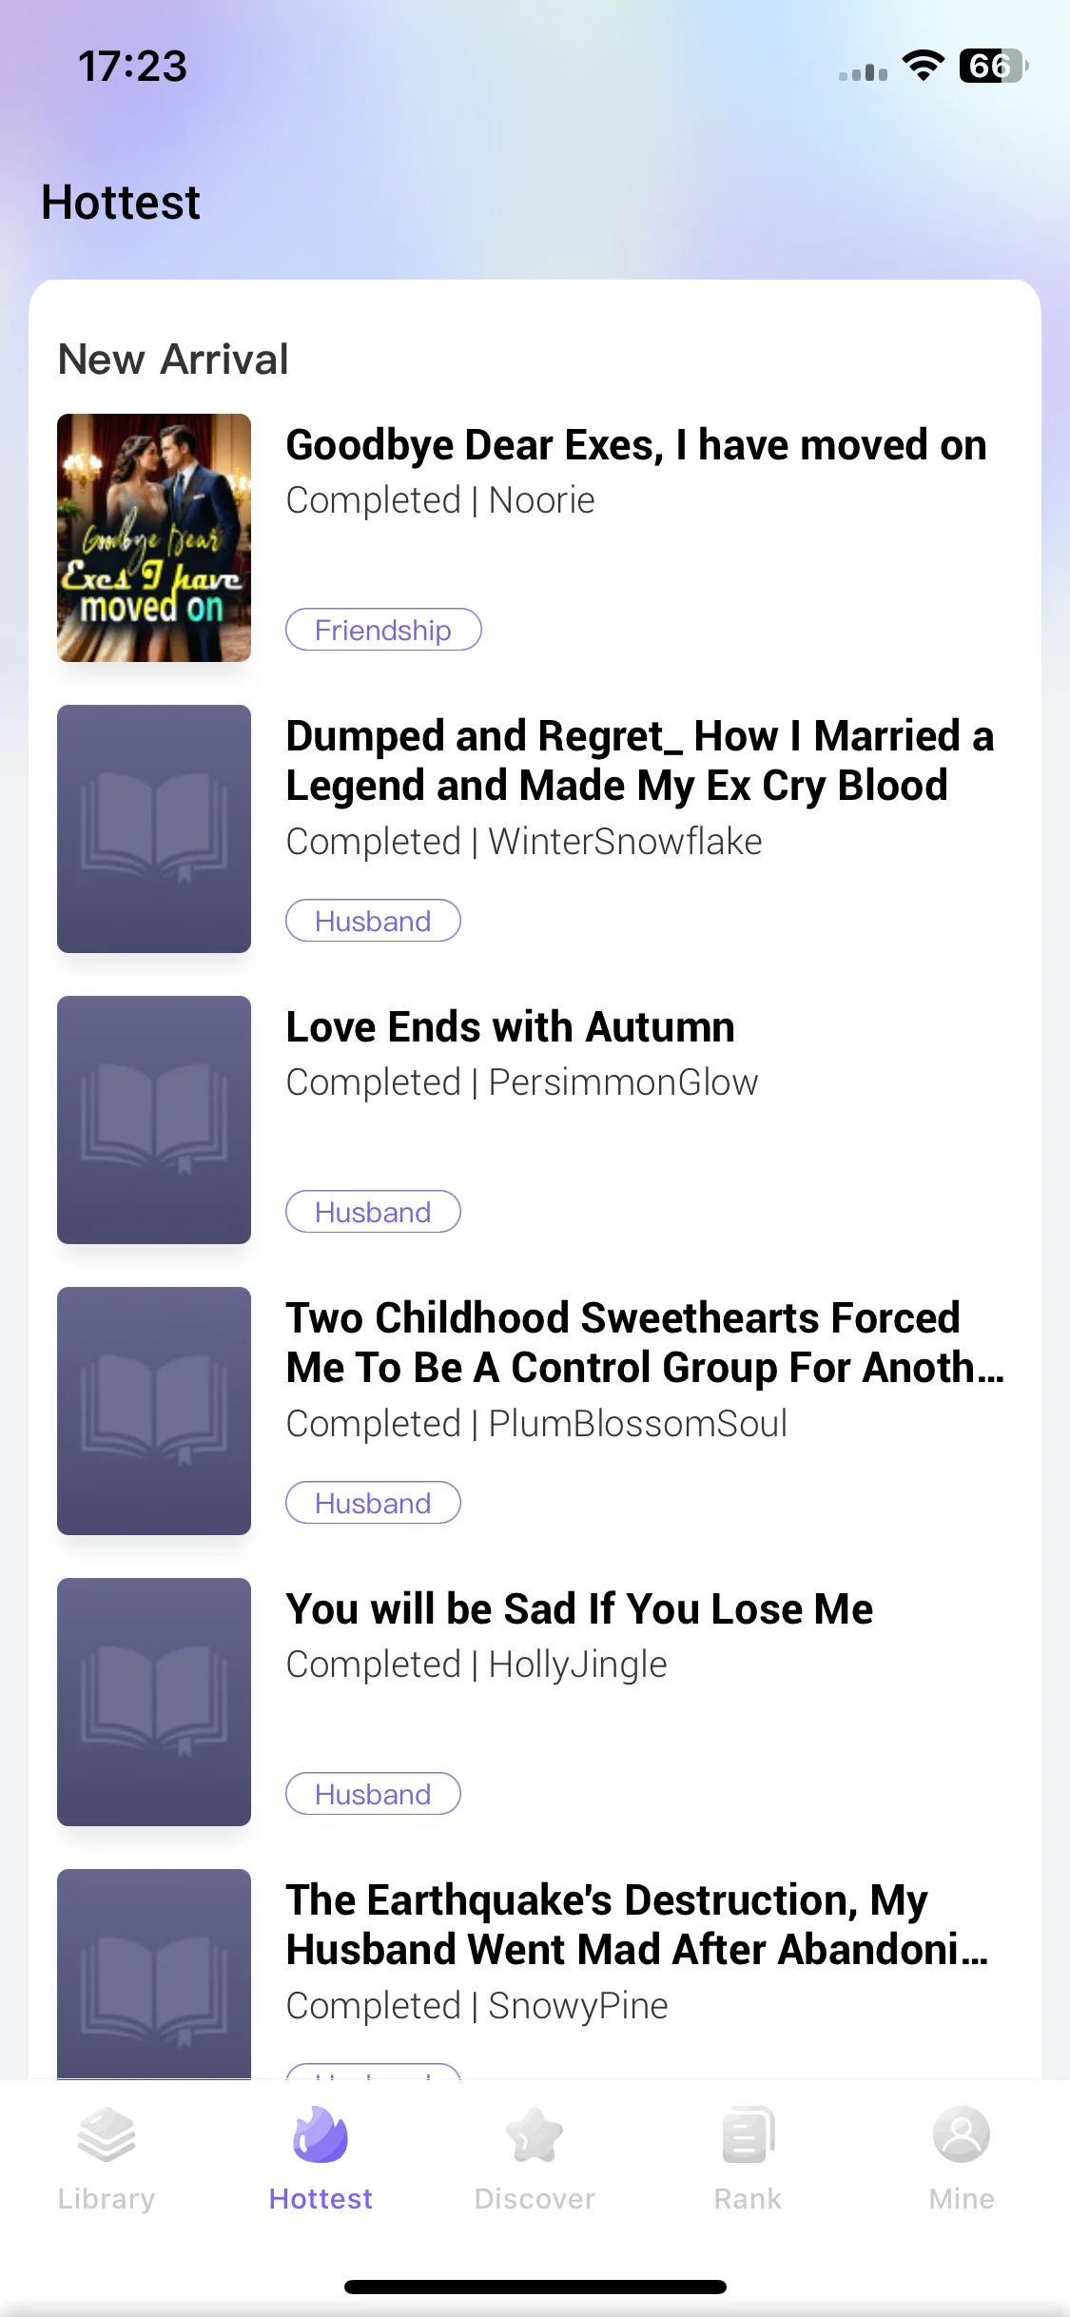
Task: Select Goodbye Dear Exes, I have moved on title
Action: coord(636,445)
